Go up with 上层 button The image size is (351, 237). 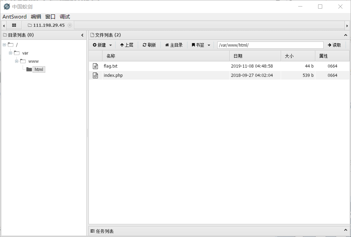point(127,45)
